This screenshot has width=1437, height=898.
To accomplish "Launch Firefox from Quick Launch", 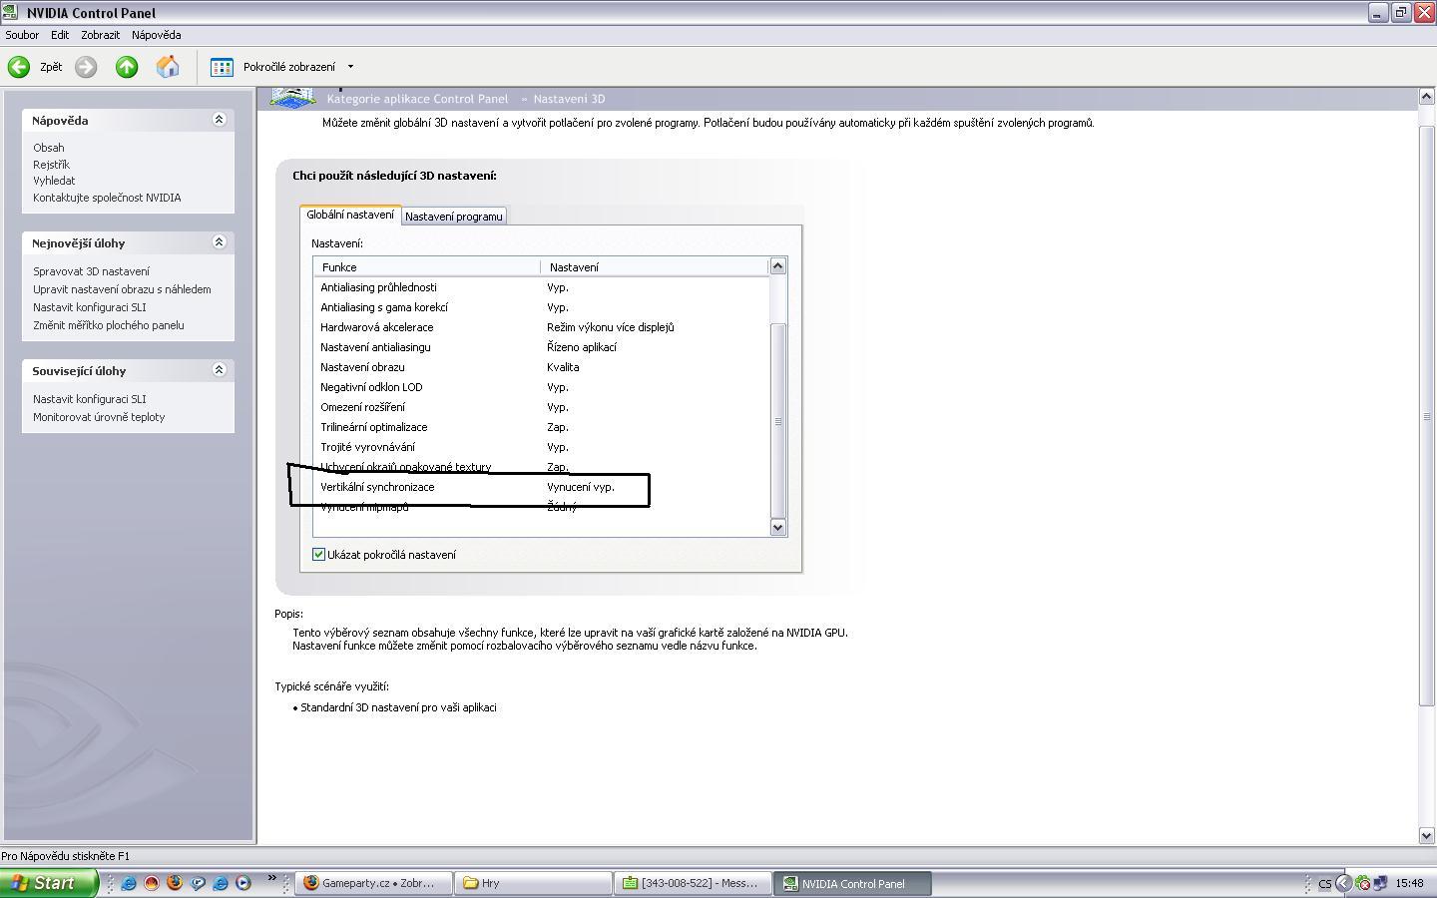I will 175,883.
